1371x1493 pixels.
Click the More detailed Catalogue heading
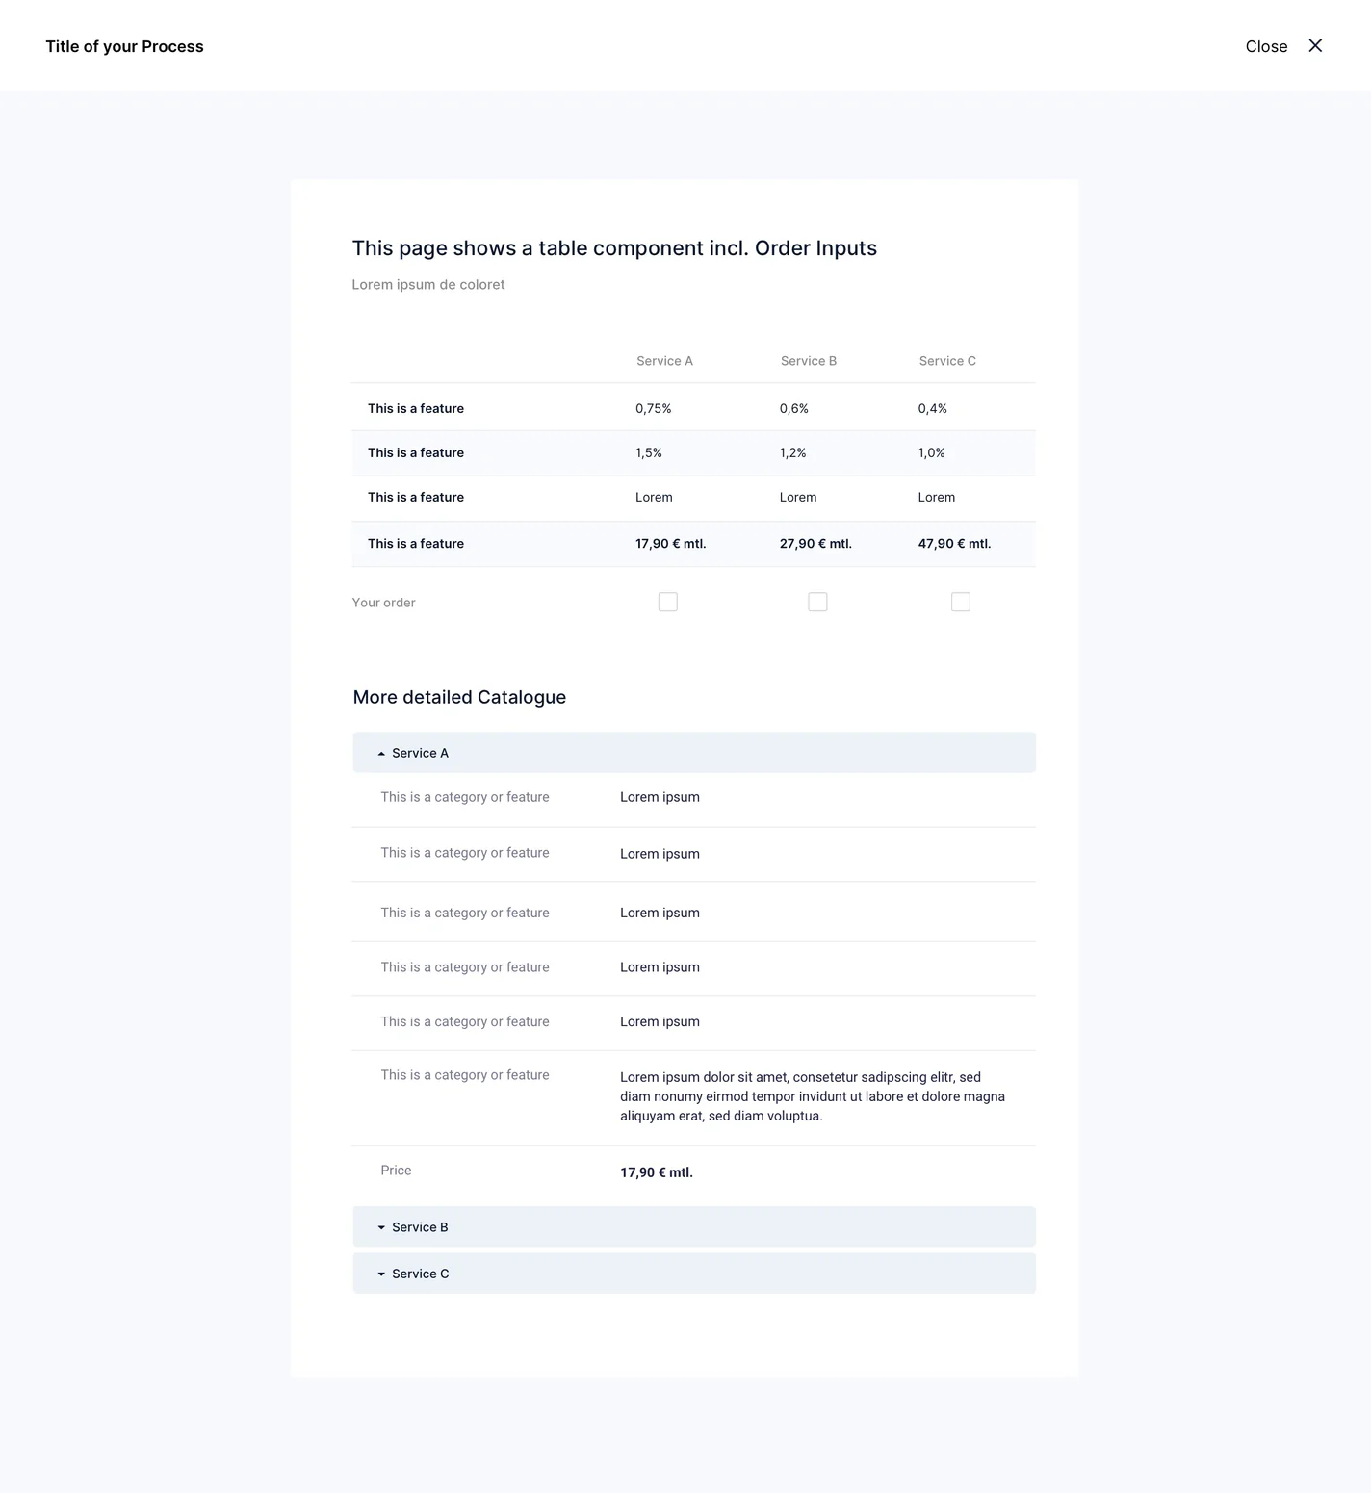tap(459, 697)
